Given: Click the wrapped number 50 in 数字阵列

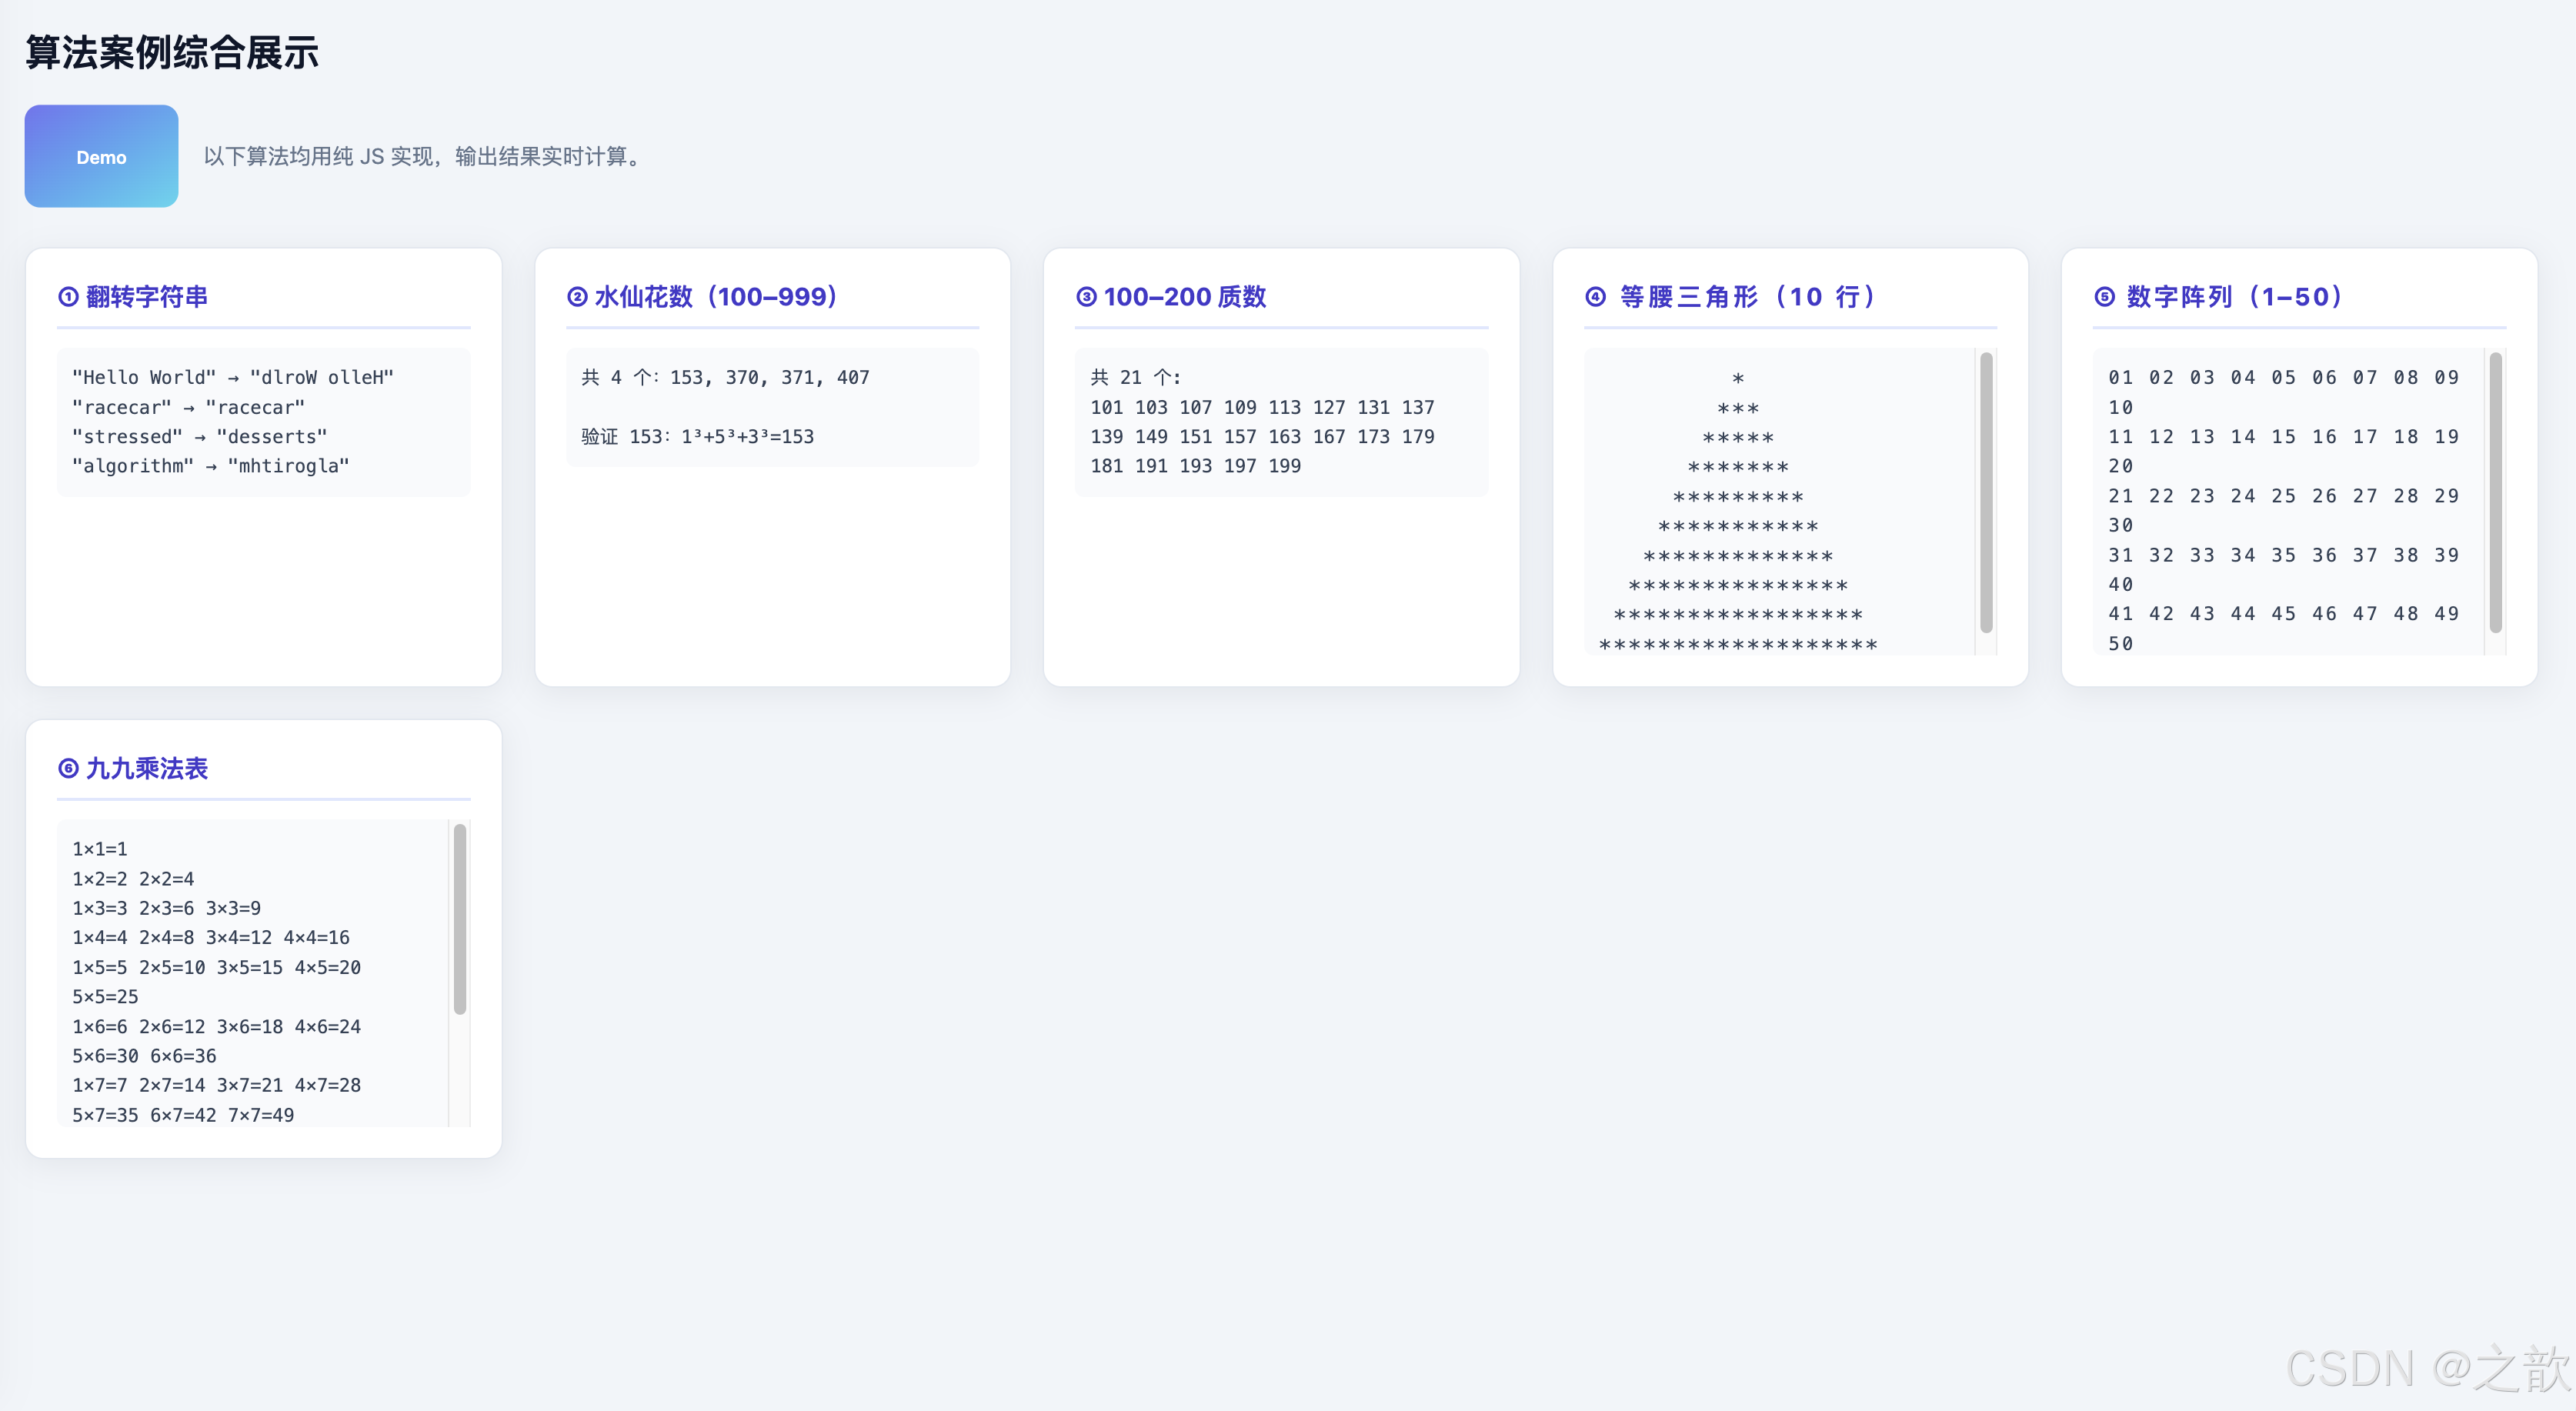Looking at the screenshot, I should tap(2121, 643).
